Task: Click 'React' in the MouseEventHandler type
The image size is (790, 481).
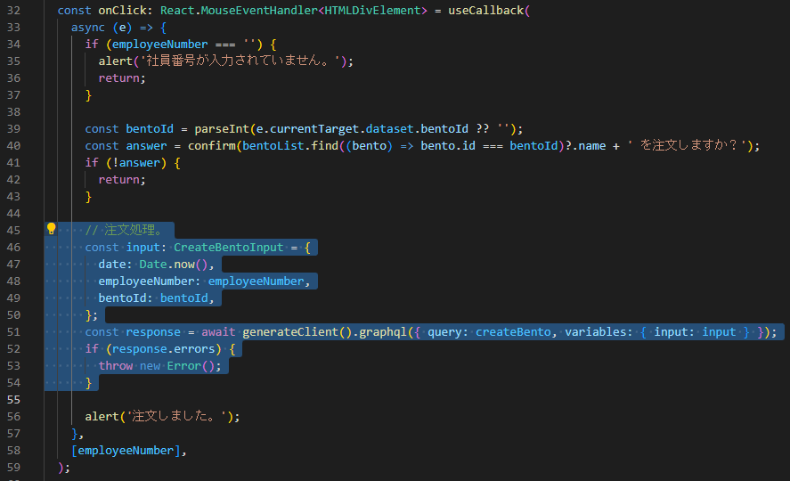Action: [177, 11]
